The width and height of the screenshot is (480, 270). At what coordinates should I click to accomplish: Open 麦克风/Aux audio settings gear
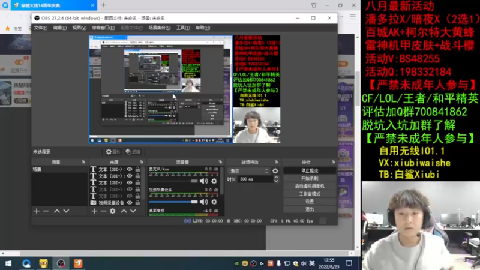pos(214,181)
